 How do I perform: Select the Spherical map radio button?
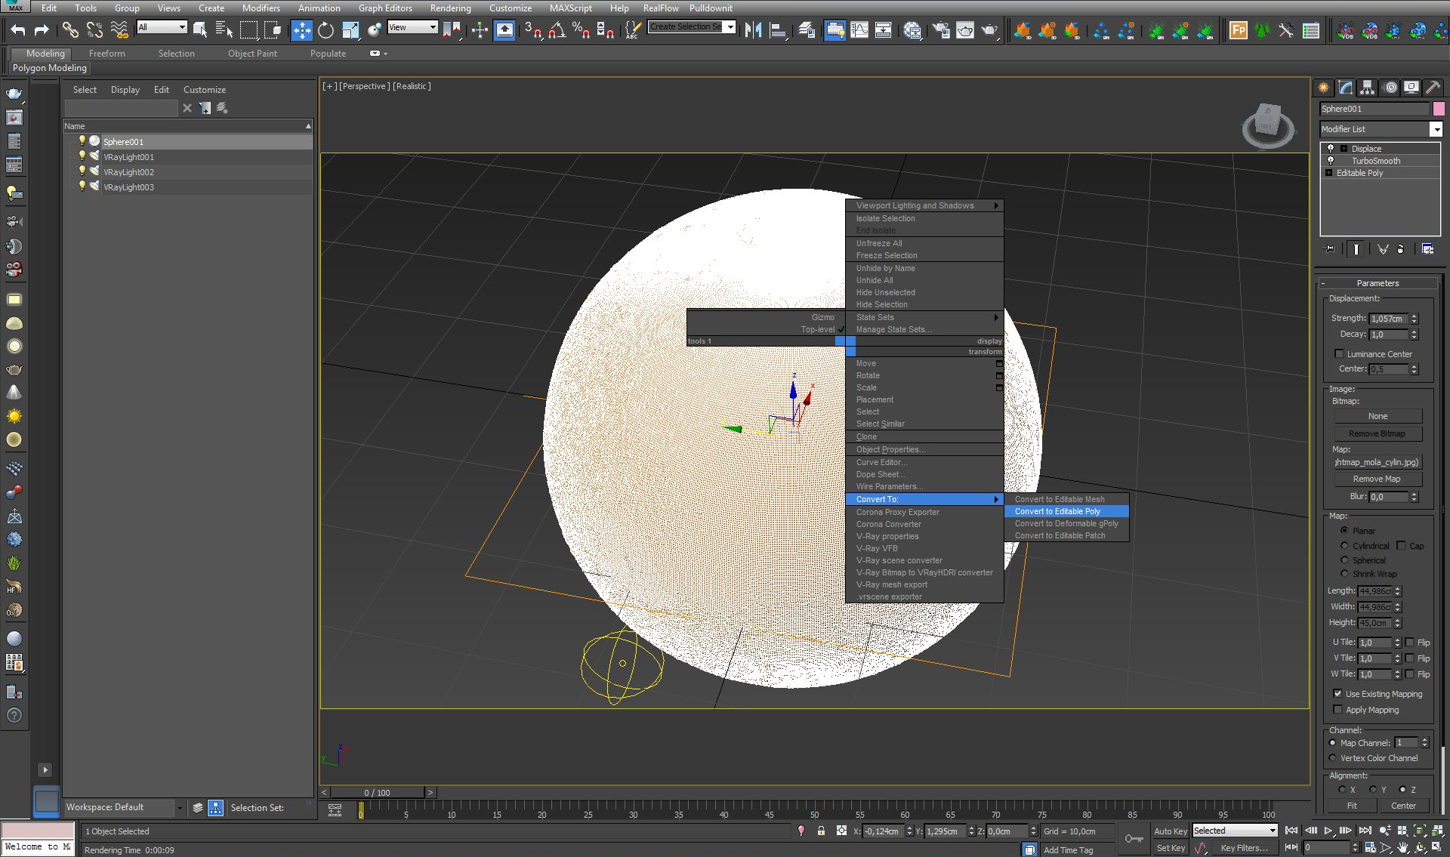(1344, 560)
